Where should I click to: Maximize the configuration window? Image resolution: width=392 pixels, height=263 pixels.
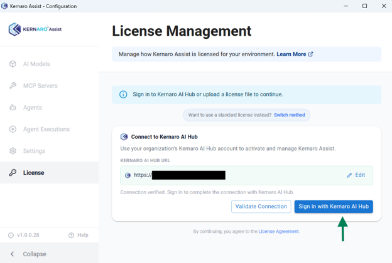(365, 6)
